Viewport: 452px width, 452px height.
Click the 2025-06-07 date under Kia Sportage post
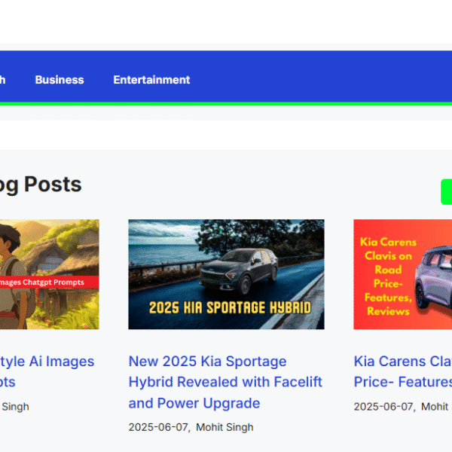tap(159, 427)
